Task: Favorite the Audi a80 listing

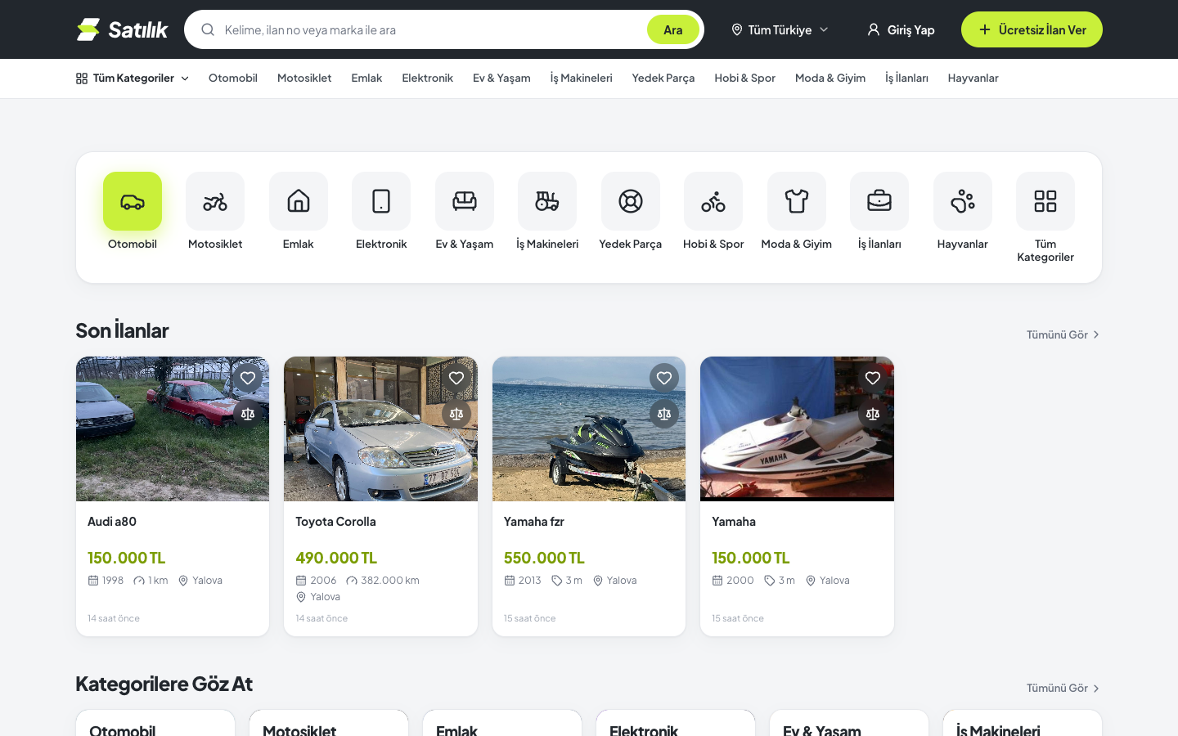Action: click(248, 378)
